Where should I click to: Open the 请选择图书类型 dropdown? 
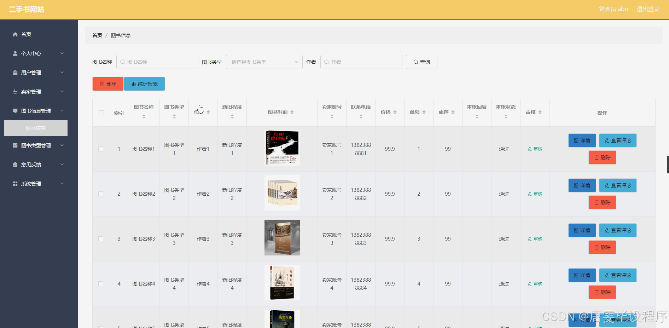pos(264,62)
